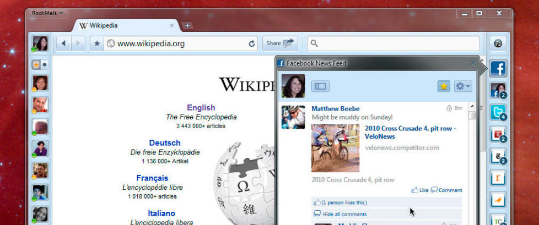This screenshot has width=539, height=225.
Task: Click '3 443 000+ articles' text
Action: pyautogui.click(x=201, y=126)
